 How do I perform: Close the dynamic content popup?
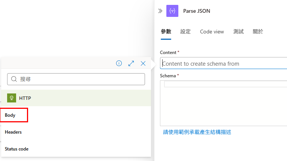click(143, 63)
